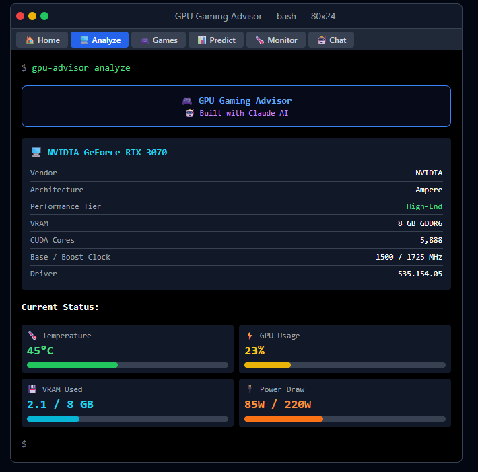This screenshot has height=472, width=478.
Task: Click the window title 'GPU Gaming Advisor — bash — 80x24'
Action: (255, 16)
